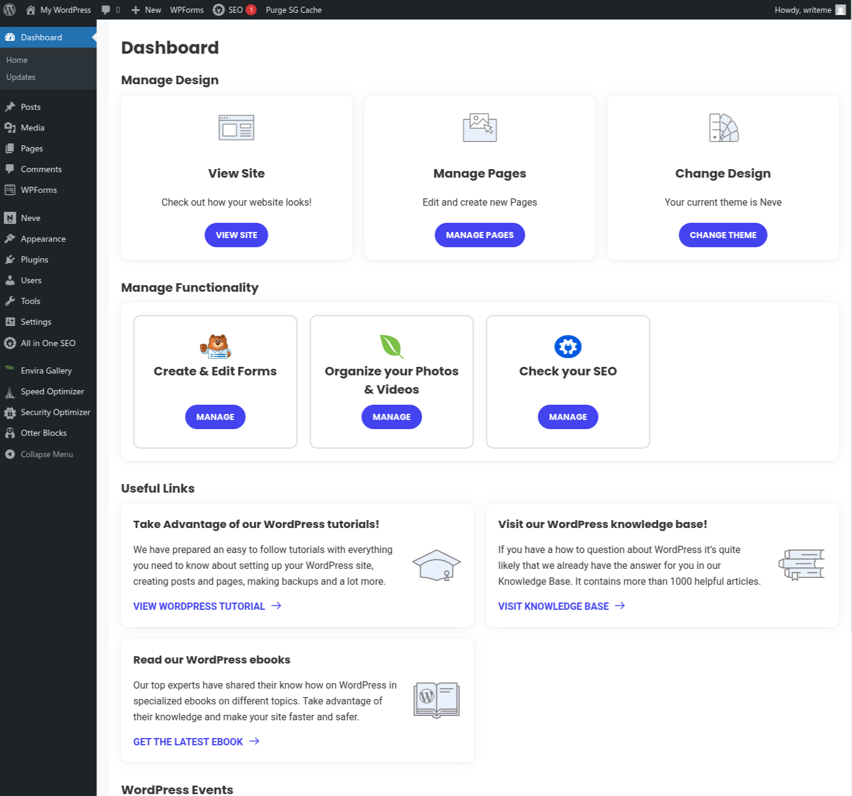Click the user avatar thumbnail in admin bar
Viewport: 852px width, 796px height.
pos(840,10)
